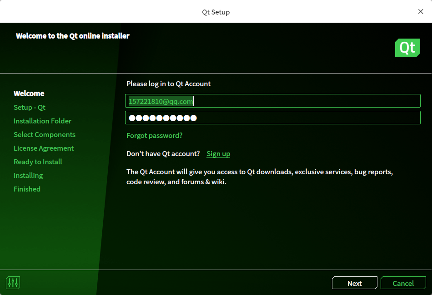The height and width of the screenshot is (295, 432).
Task: Close the Qt Setup window
Action: tap(421, 11)
